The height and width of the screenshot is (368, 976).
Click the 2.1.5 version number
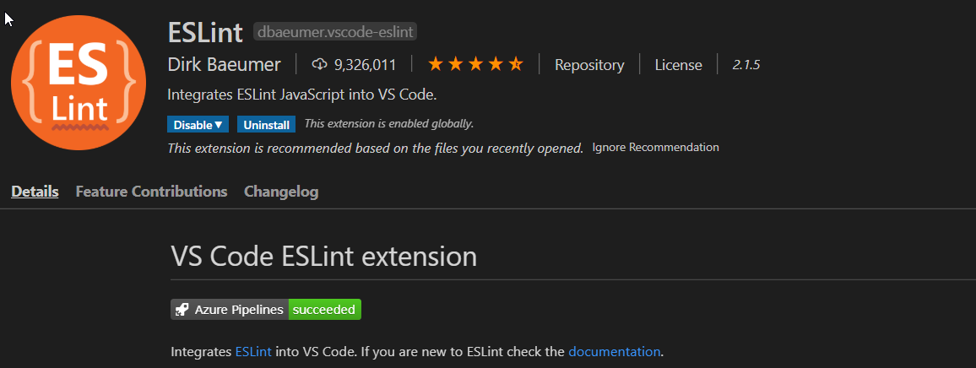(746, 65)
